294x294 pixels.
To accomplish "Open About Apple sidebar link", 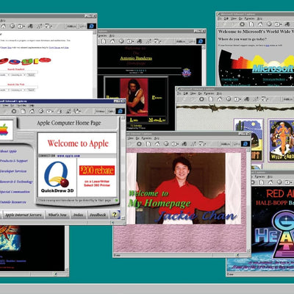I will pyautogui.click(x=8, y=151).
